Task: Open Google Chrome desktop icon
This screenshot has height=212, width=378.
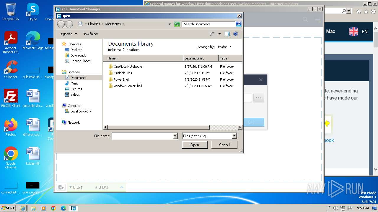Action: (x=11, y=158)
